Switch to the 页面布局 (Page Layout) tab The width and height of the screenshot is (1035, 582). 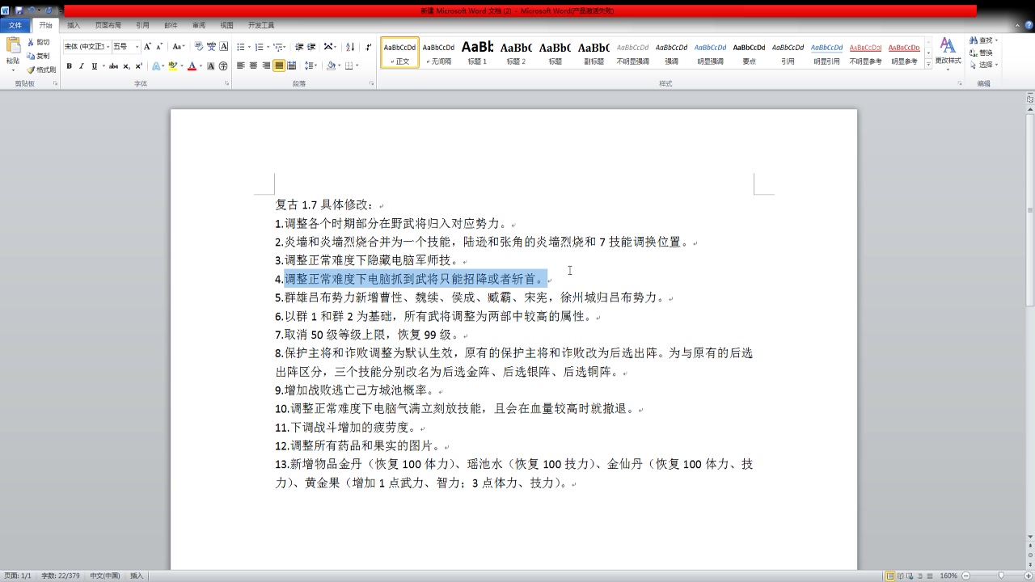pos(108,25)
